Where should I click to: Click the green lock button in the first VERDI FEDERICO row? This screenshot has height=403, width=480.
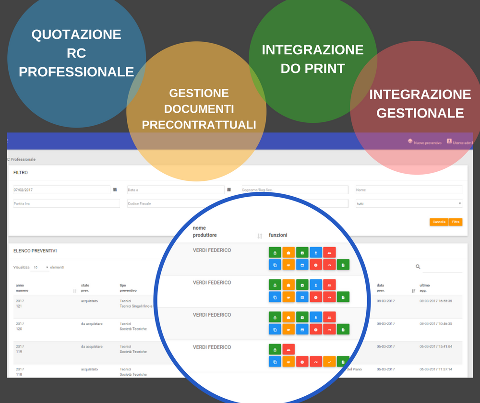[x=275, y=253]
